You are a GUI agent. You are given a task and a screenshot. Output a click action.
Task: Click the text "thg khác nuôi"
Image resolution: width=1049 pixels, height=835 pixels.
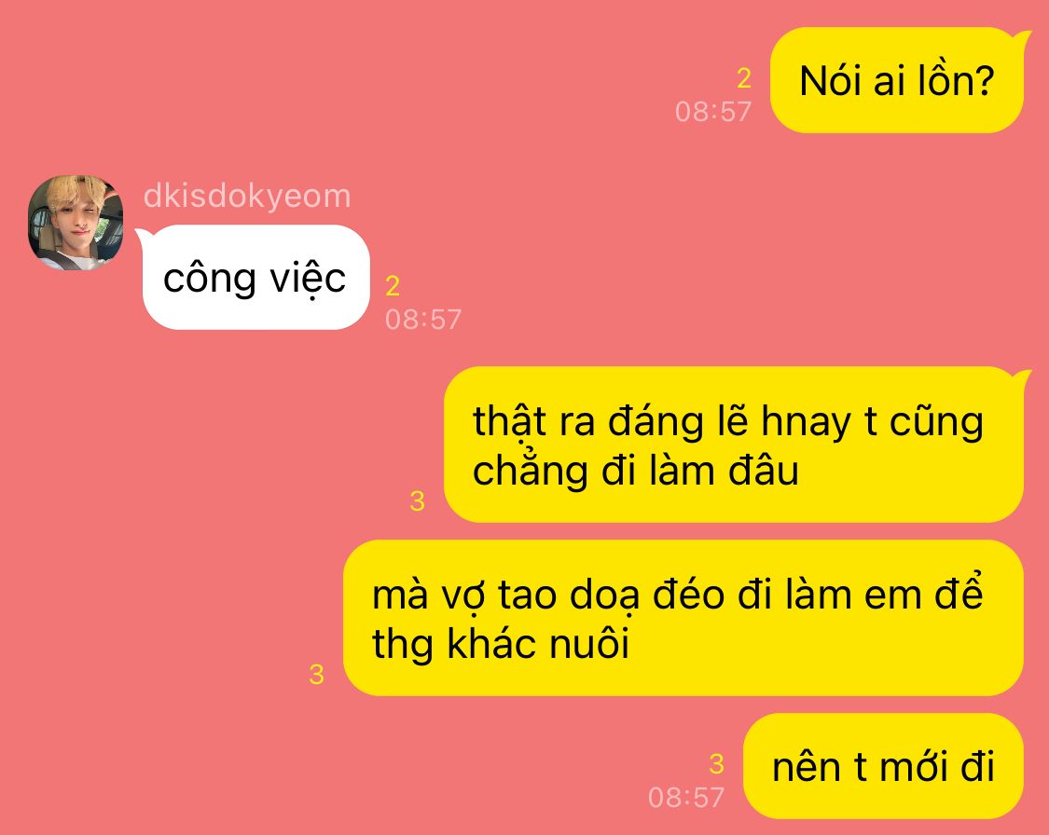[501, 645]
